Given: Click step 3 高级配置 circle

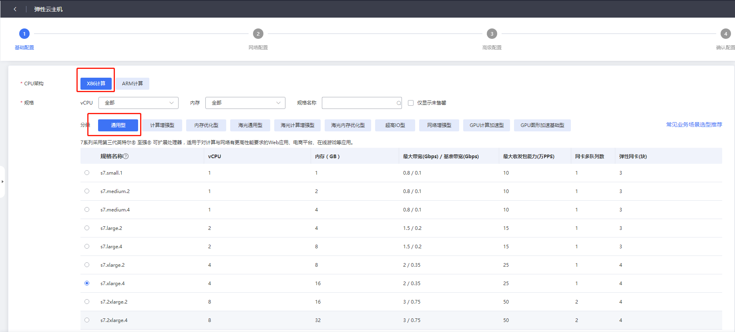Looking at the screenshot, I should tap(492, 34).
